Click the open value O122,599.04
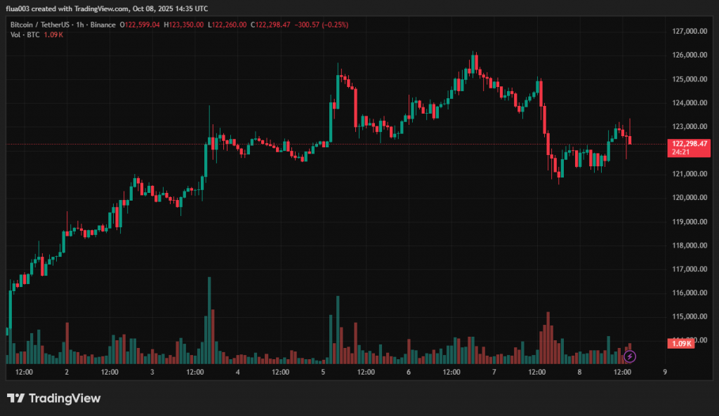The height and width of the screenshot is (416, 719). pos(140,25)
